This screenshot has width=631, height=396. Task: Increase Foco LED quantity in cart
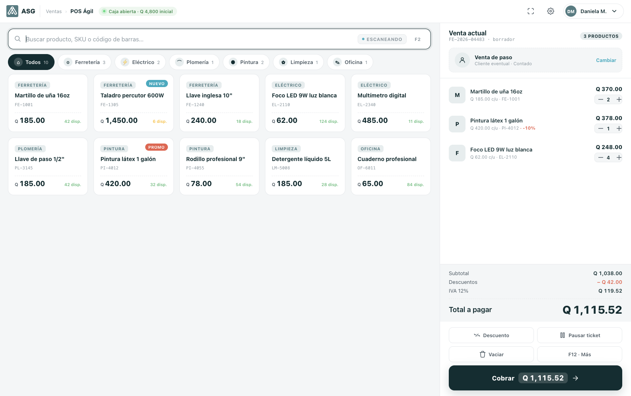619,157
